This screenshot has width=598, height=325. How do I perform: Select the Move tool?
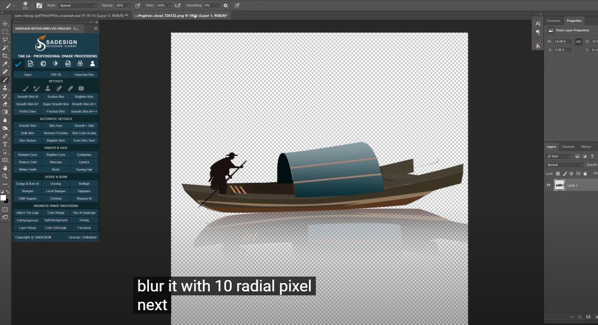pyautogui.click(x=5, y=24)
